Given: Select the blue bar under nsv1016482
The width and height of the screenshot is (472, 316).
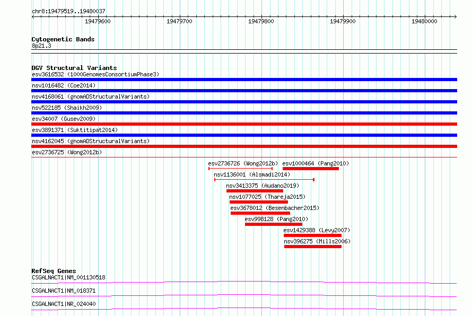Looking at the screenshot, I should 244,91.
